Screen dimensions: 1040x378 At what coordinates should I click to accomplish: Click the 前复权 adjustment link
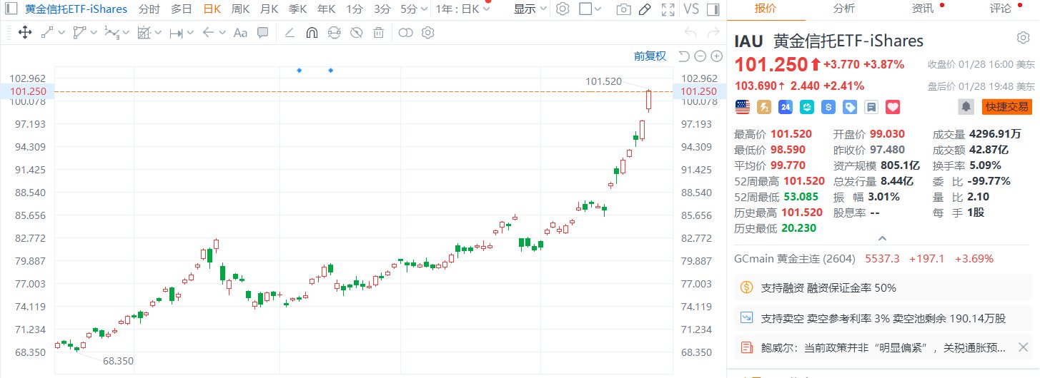click(650, 56)
